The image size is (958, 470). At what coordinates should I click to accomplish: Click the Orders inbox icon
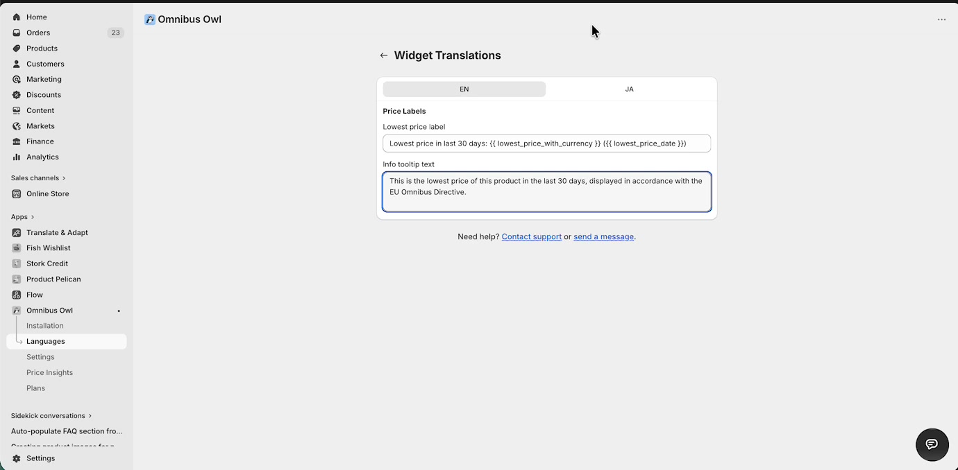coord(17,33)
